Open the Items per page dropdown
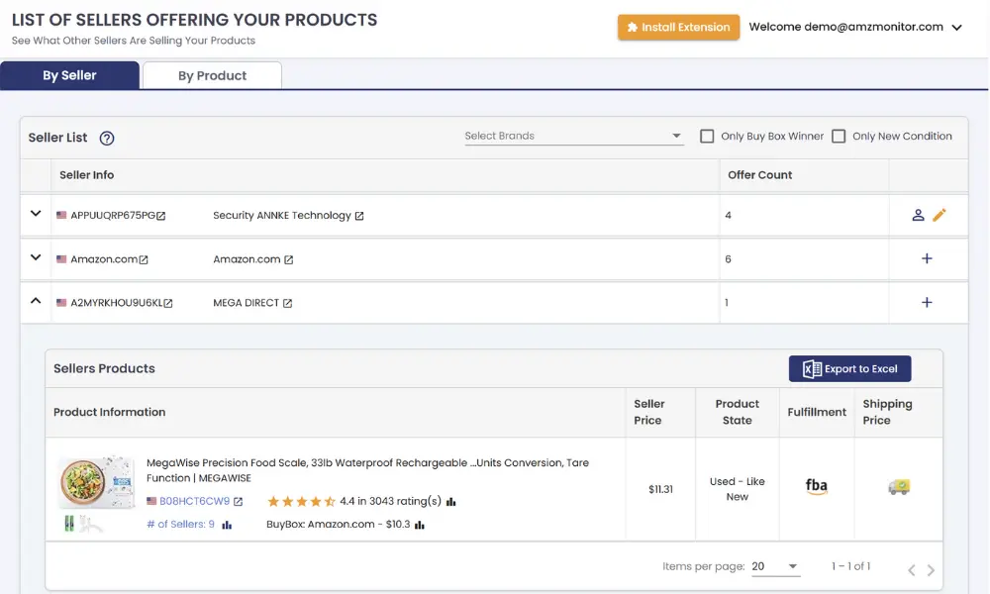Viewport: 990px width, 594px height. 775,566
